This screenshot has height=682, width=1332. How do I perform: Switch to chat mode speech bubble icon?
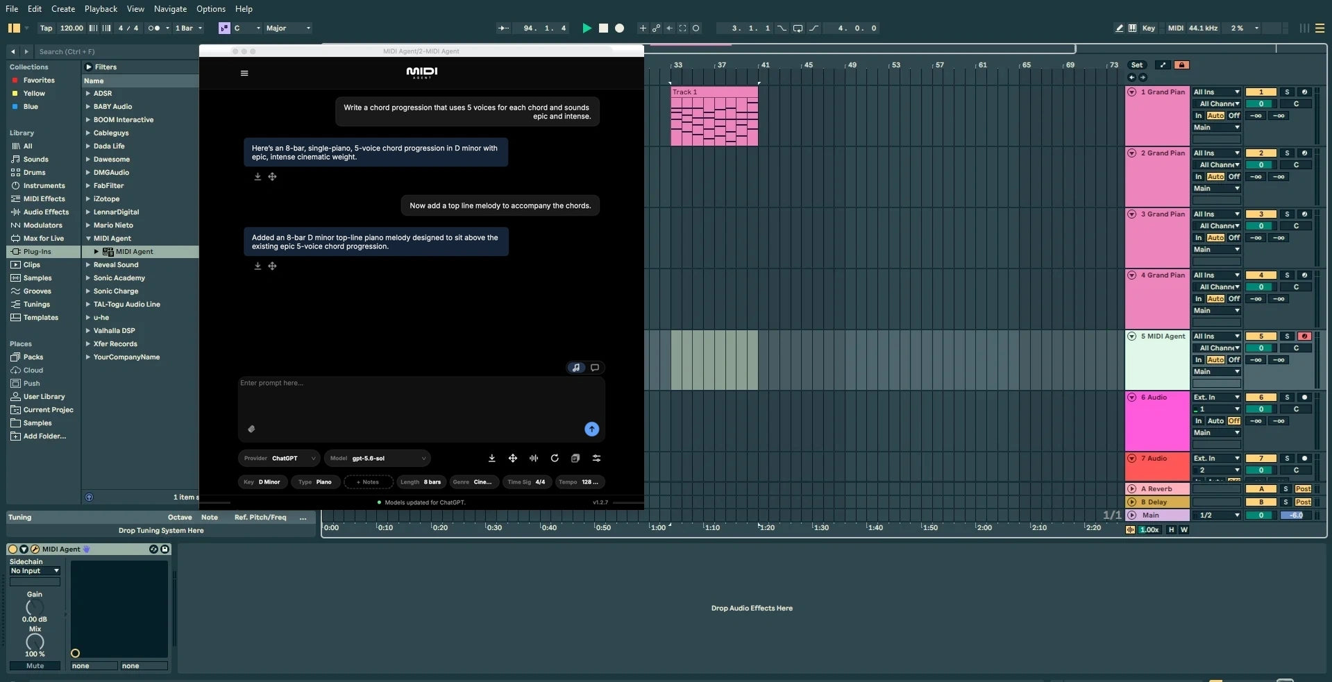coord(595,368)
